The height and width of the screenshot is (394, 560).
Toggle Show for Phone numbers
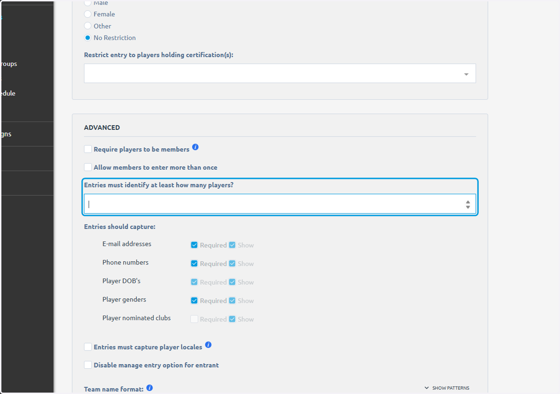[232, 264]
